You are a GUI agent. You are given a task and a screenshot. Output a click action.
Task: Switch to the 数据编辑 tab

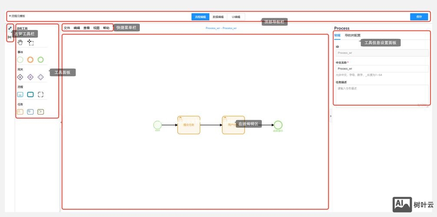(218, 17)
